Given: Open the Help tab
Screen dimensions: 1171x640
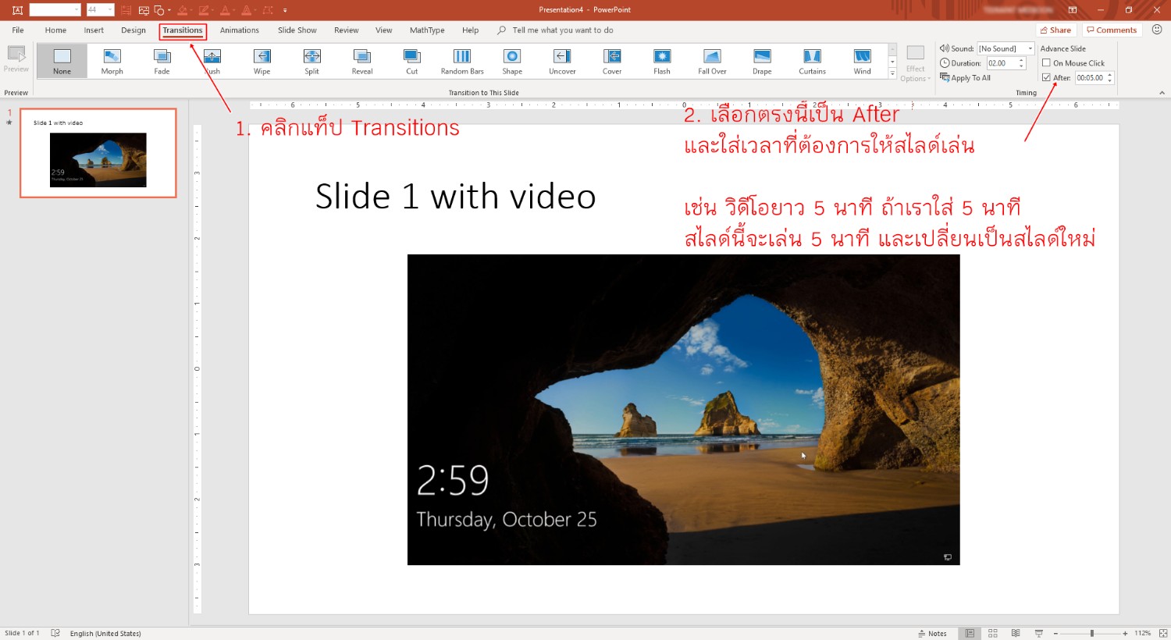Looking at the screenshot, I should [470, 30].
